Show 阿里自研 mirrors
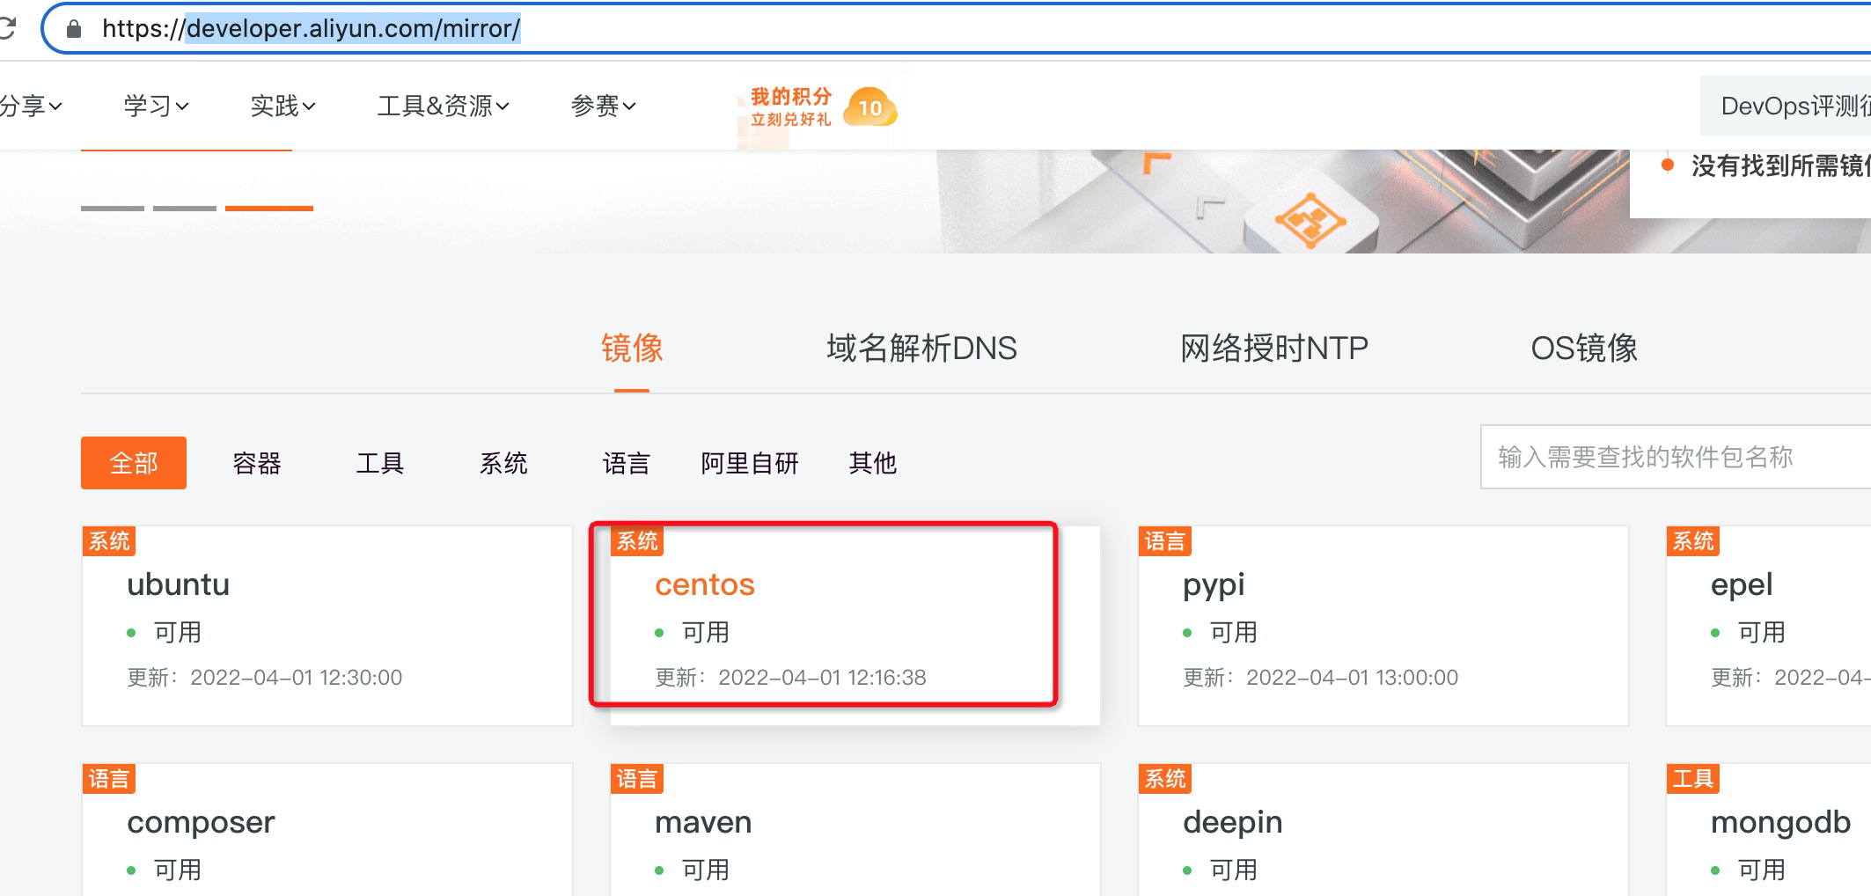Screen dimensions: 1871x896 tap(750, 463)
